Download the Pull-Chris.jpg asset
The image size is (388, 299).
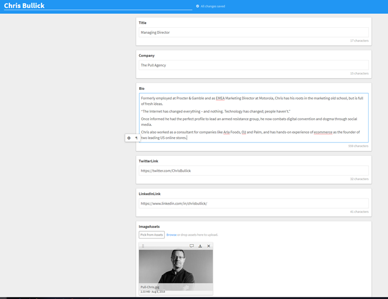tap(200, 246)
